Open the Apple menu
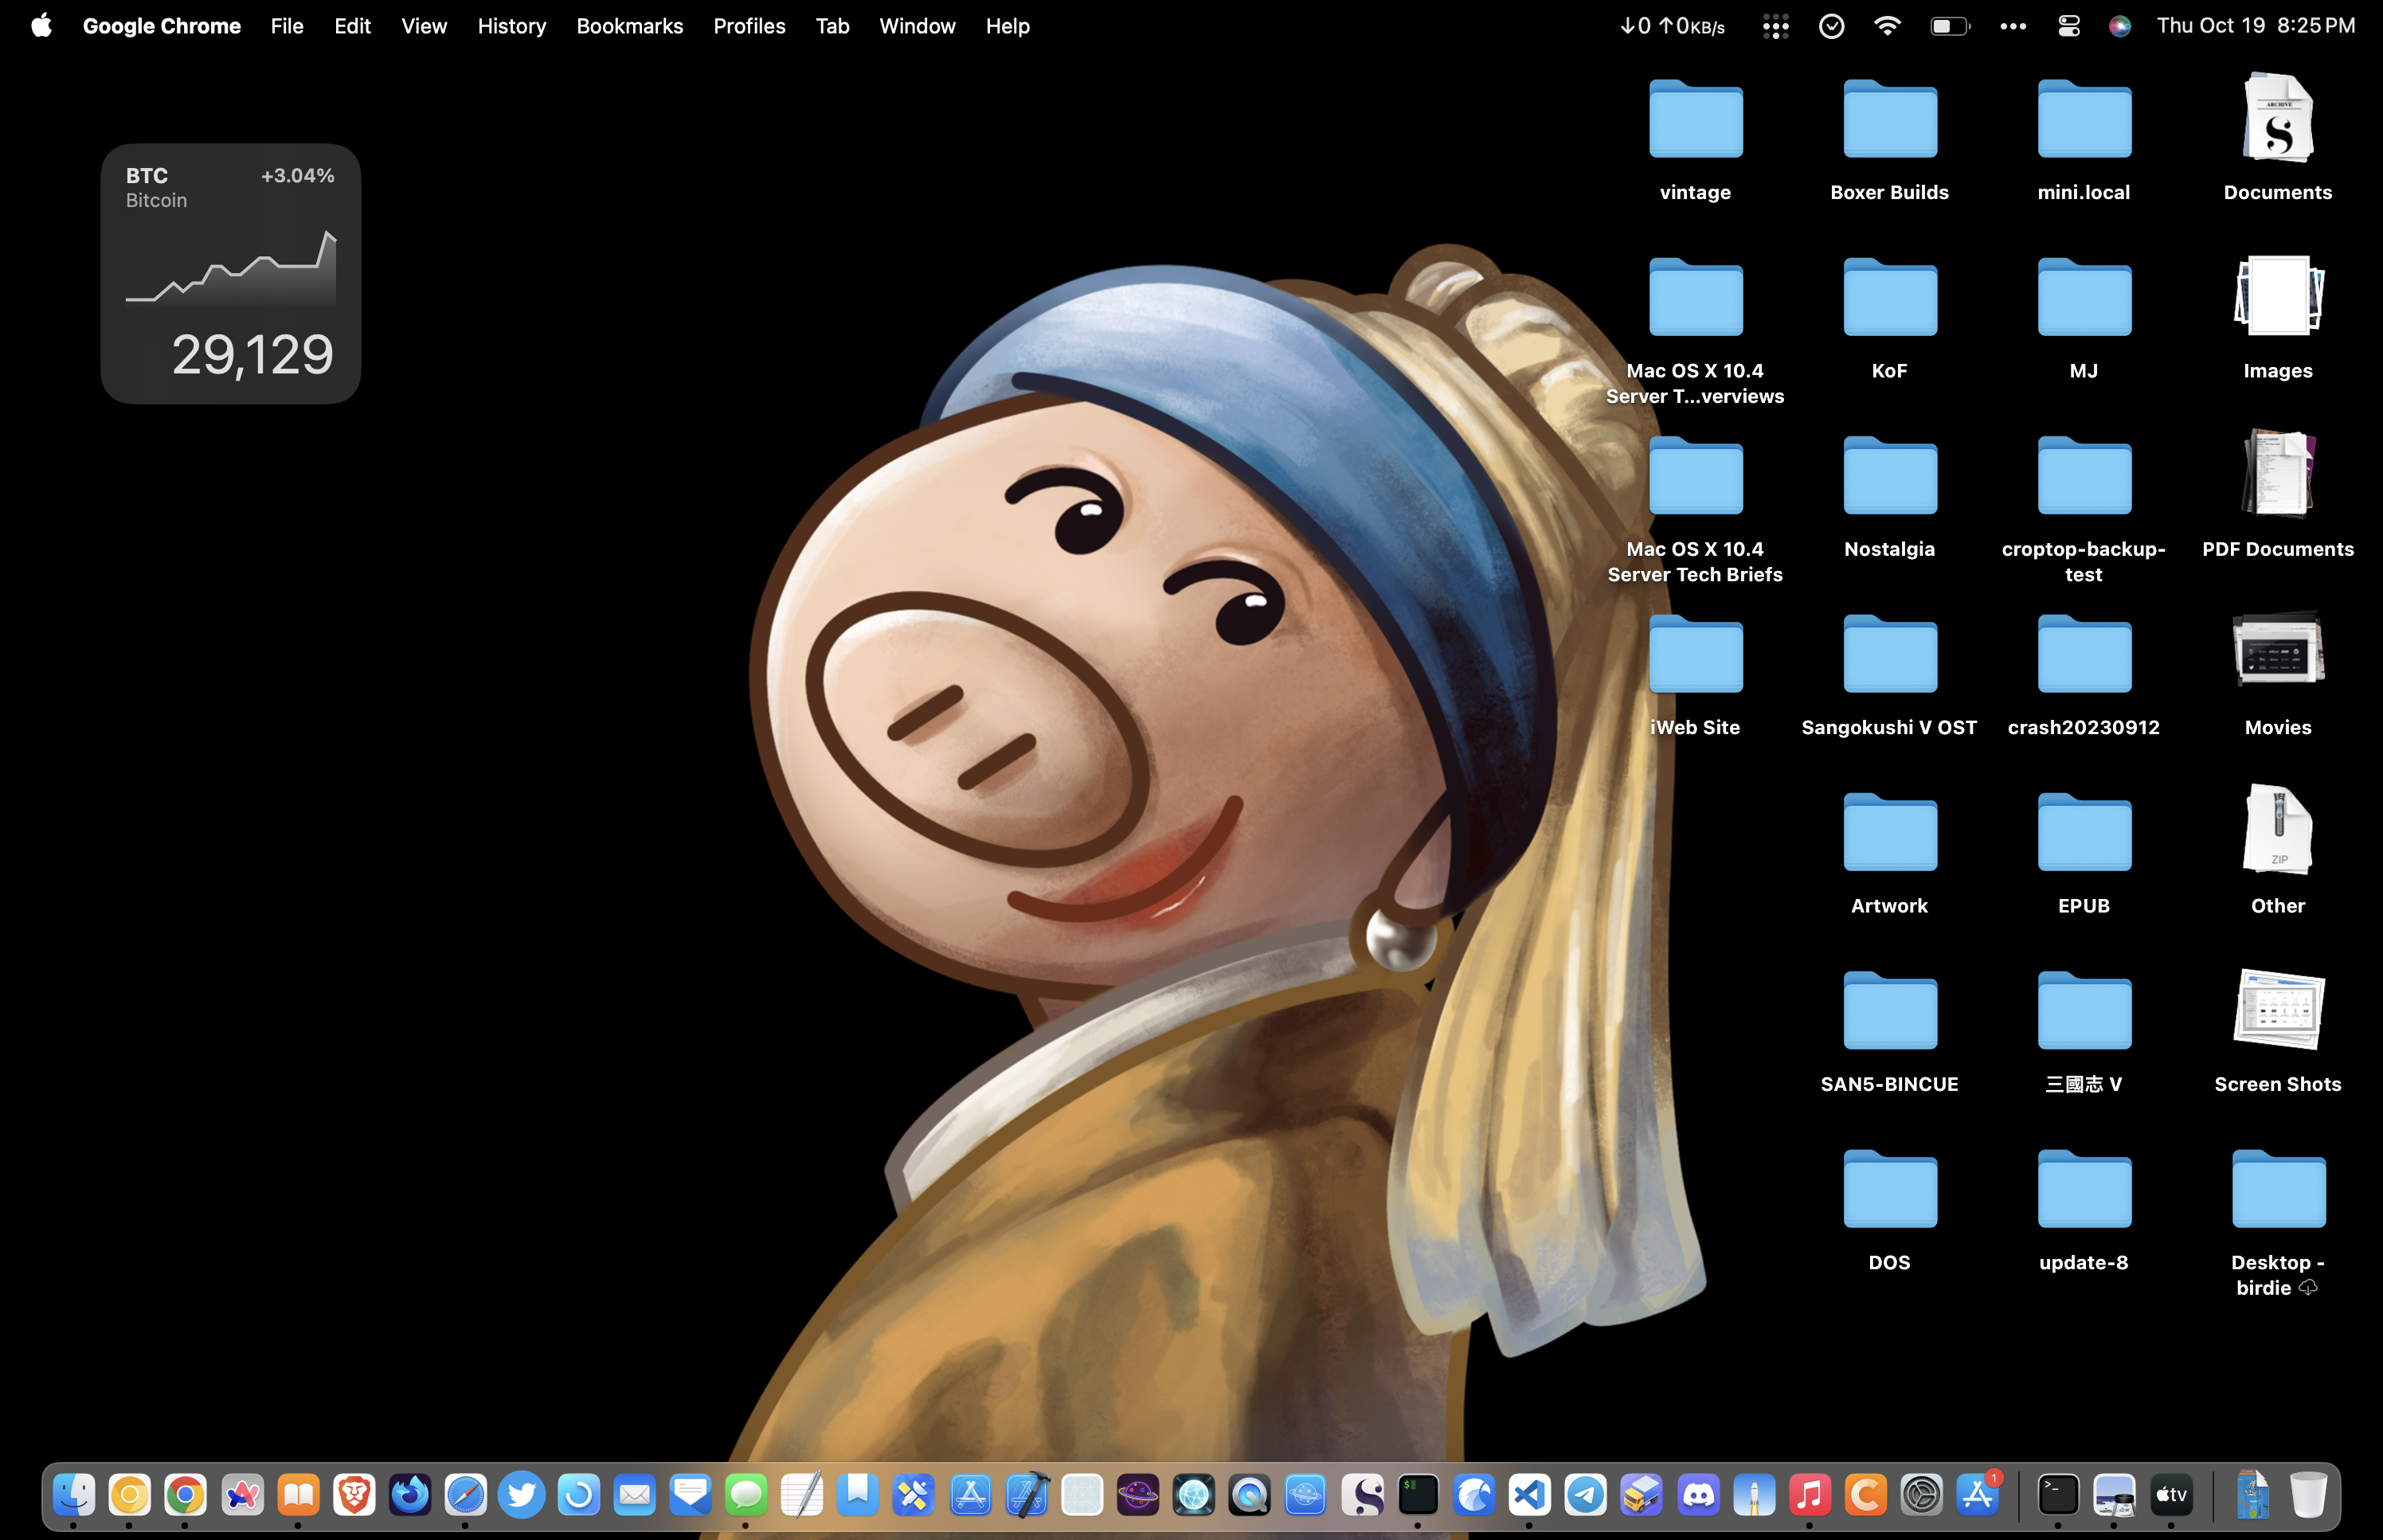Viewport: 2383px width, 1540px height. pos(41,26)
